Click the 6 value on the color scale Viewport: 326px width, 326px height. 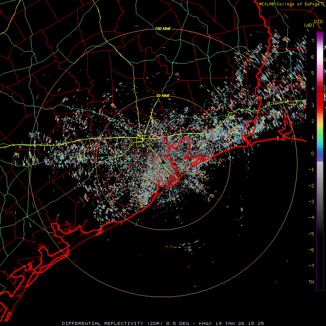tap(313, 57)
